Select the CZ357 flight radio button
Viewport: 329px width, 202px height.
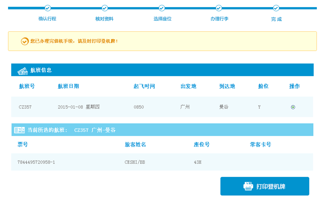tap(293, 107)
